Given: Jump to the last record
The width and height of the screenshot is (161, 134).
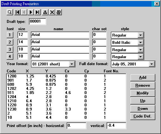Looking at the screenshot, I should (x=37, y=12).
